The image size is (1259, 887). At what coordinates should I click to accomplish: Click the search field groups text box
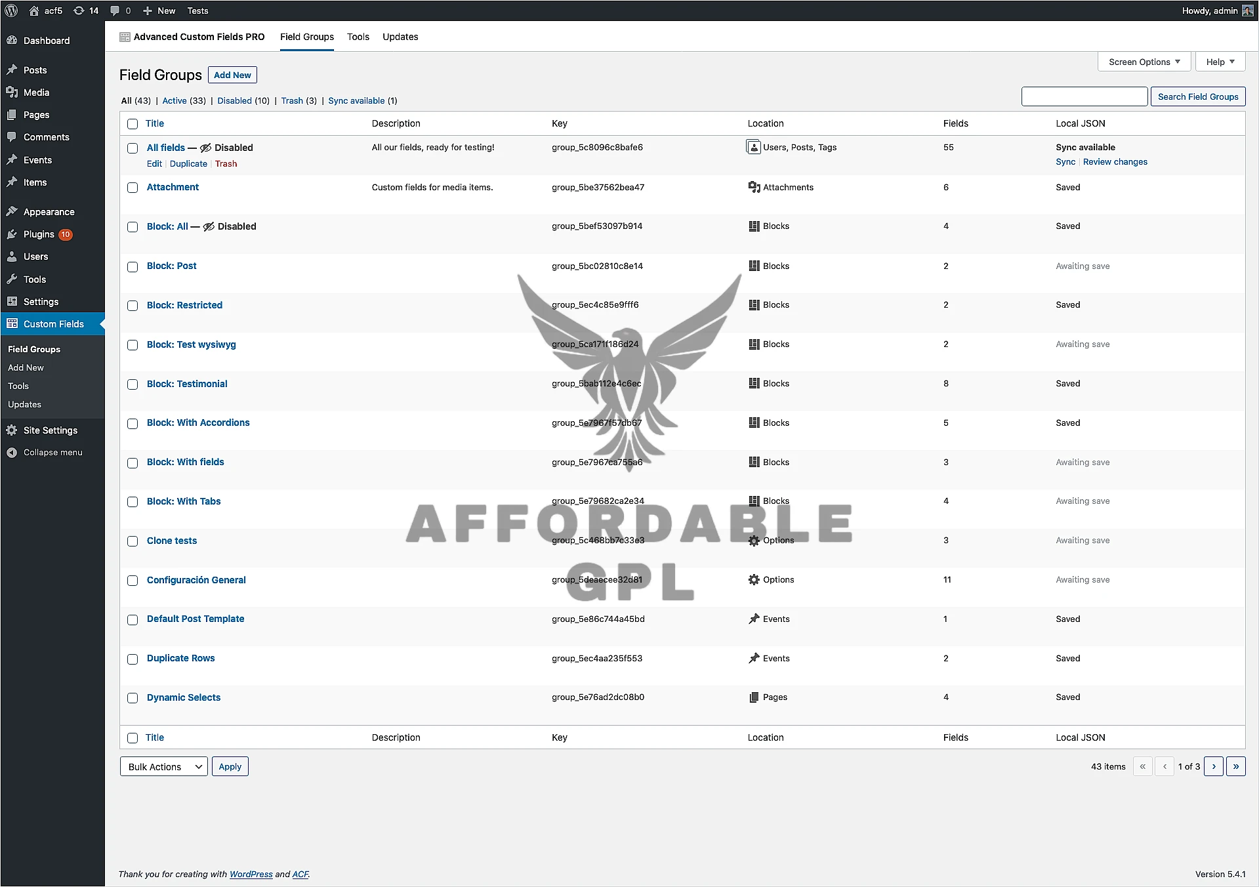click(1084, 96)
